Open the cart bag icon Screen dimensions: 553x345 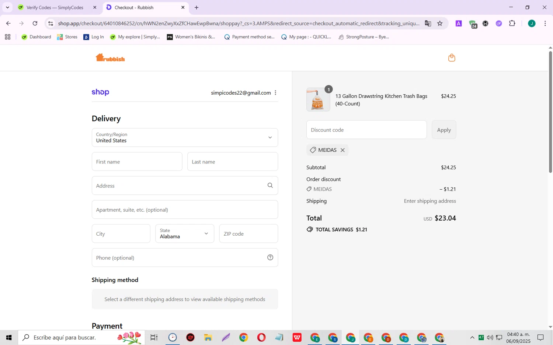click(x=452, y=58)
